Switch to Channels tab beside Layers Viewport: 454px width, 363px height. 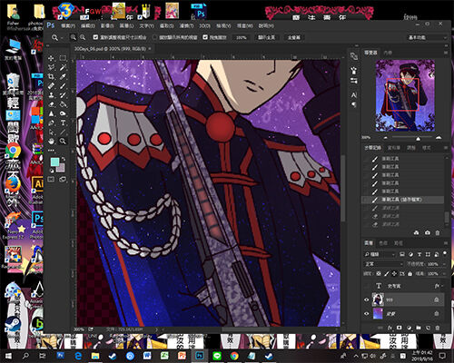(x=383, y=243)
